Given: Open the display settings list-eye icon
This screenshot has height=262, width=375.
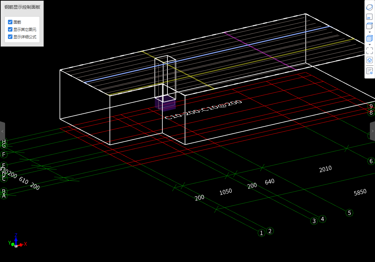Looking at the screenshot, I should (370, 71).
